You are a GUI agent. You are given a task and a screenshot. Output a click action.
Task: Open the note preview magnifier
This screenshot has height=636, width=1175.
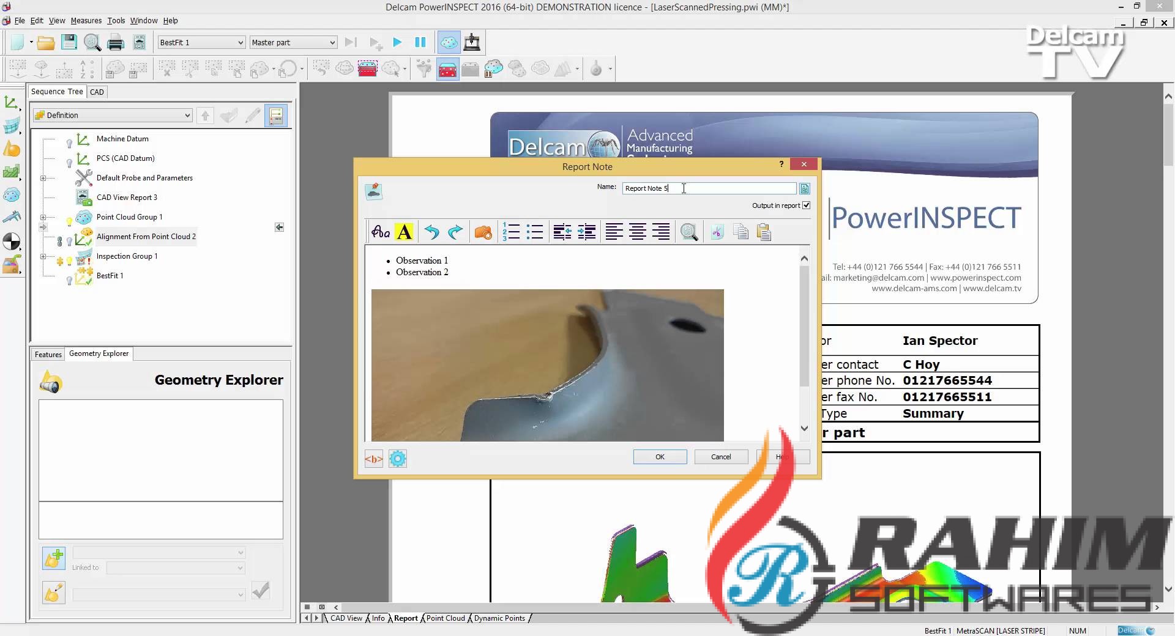coord(689,232)
